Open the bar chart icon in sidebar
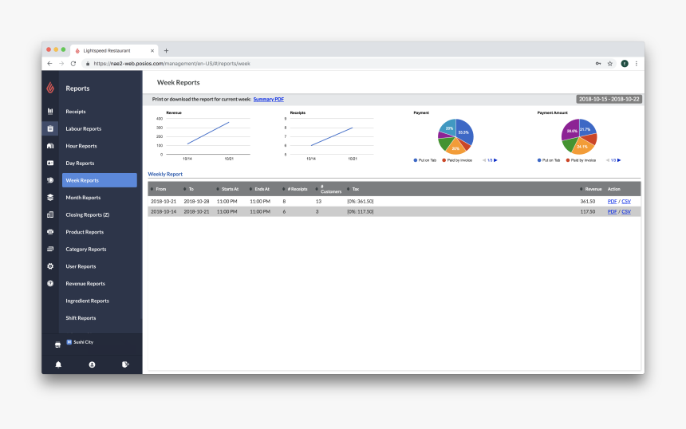686x429 pixels. (x=50, y=112)
